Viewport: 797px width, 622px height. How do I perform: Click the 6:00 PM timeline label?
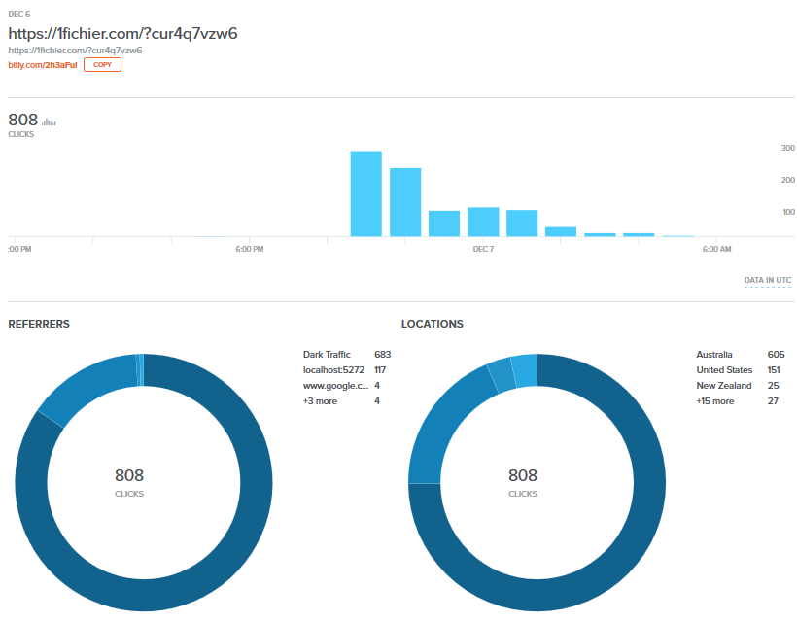point(250,249)
